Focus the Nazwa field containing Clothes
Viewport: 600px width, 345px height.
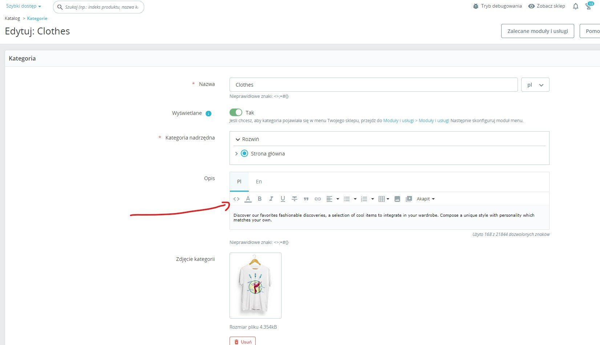point(373,85)
